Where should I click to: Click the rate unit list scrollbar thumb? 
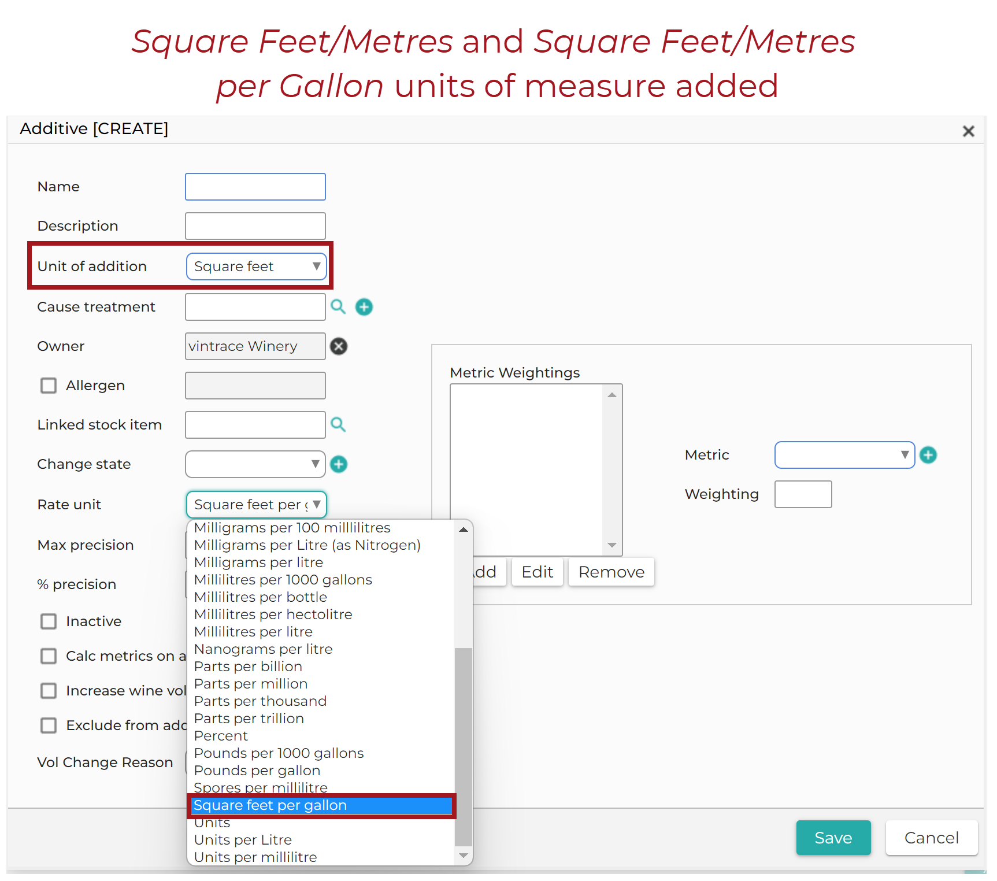tap(464, 746)
